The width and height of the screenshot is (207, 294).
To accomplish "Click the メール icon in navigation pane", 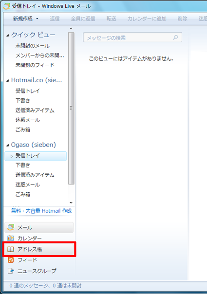I will click(11, 227).
